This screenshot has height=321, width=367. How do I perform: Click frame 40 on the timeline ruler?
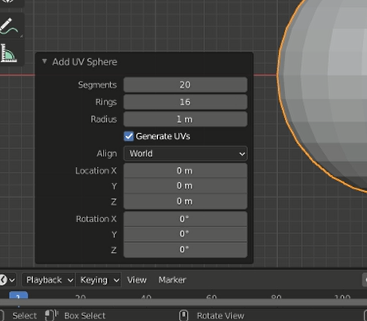coord(146,297)
